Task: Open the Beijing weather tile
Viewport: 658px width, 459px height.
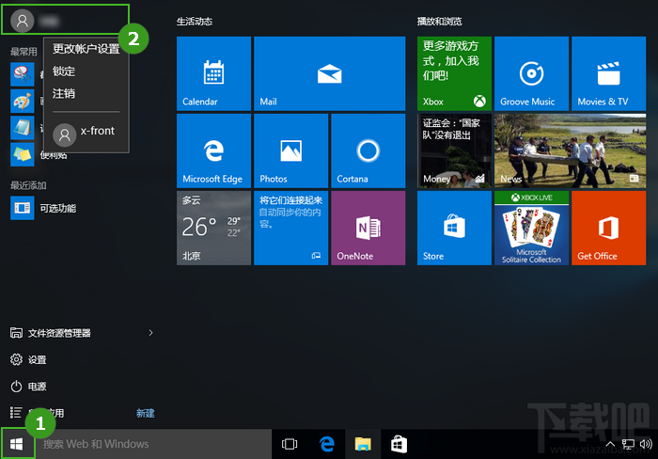Action: [213, 228]
